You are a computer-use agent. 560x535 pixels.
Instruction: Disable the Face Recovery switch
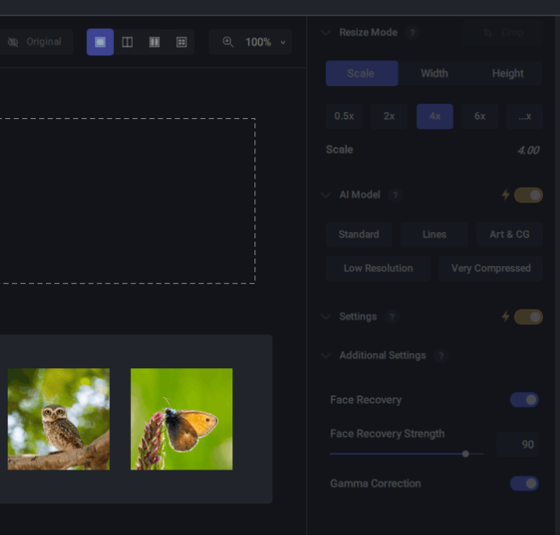coord(524,400)
